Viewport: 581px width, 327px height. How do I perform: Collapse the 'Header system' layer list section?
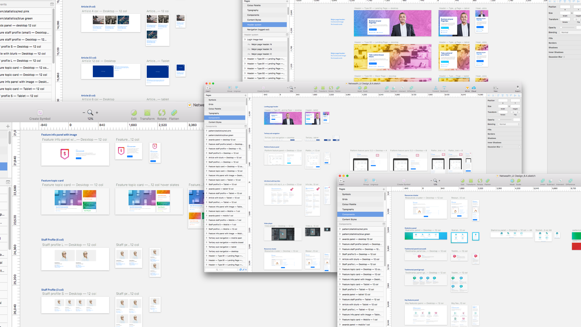click(x=287, y=35)
